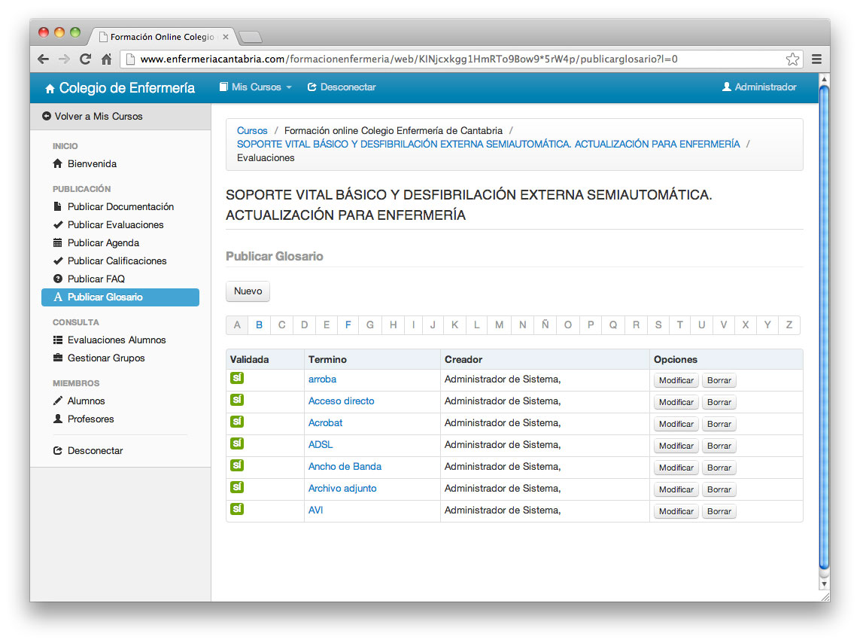Filter glossary by letter Z
Image resolution: width=860 pixels, height=643 pixels.
pyautogui.click(x=789, y=325)
